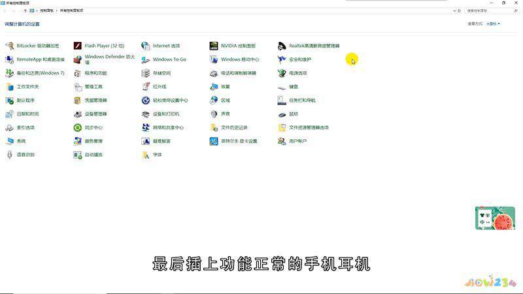Viewport: 523px width, 294px height.
Task: Open Fonts (字体)
Action: coord(152,155)
